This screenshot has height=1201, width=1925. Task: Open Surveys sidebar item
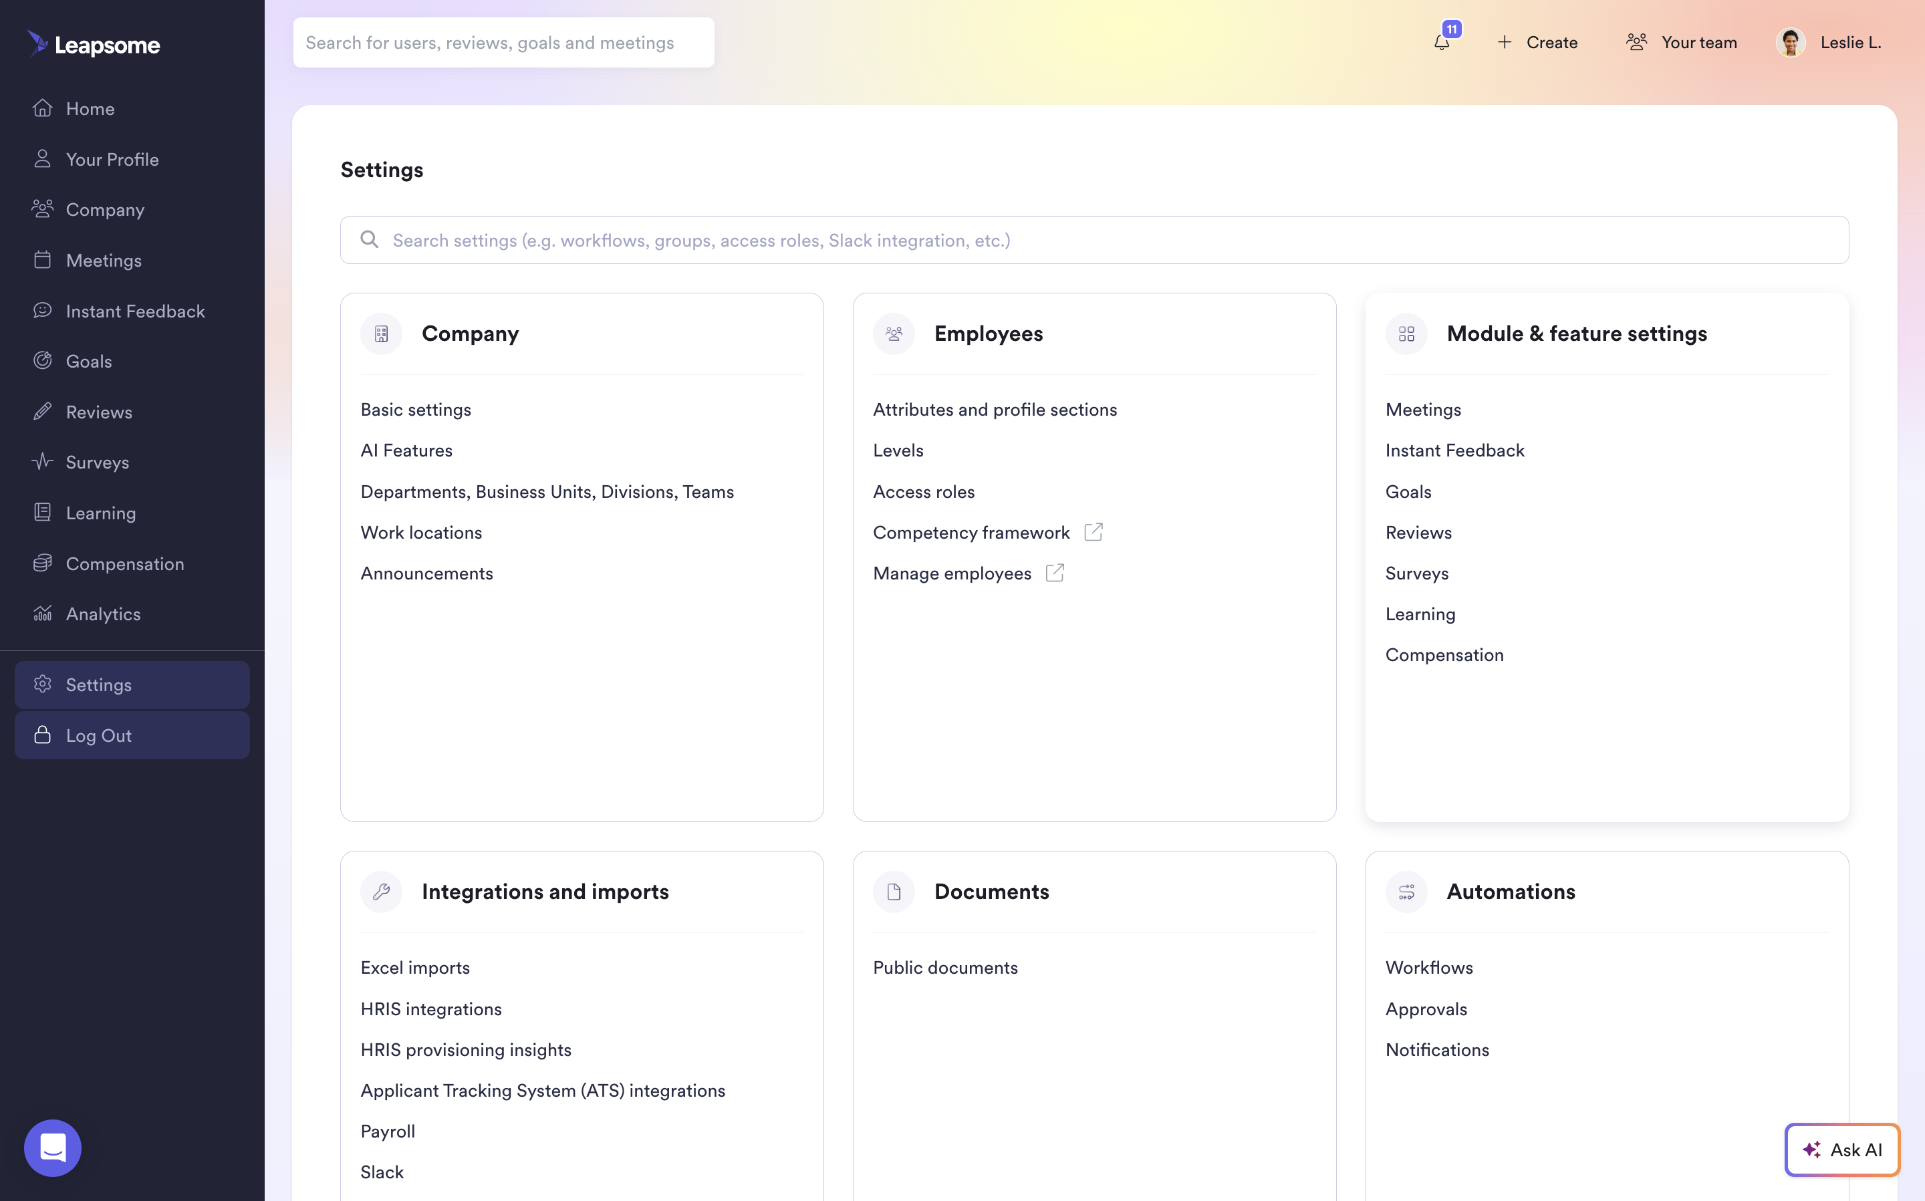132,462
